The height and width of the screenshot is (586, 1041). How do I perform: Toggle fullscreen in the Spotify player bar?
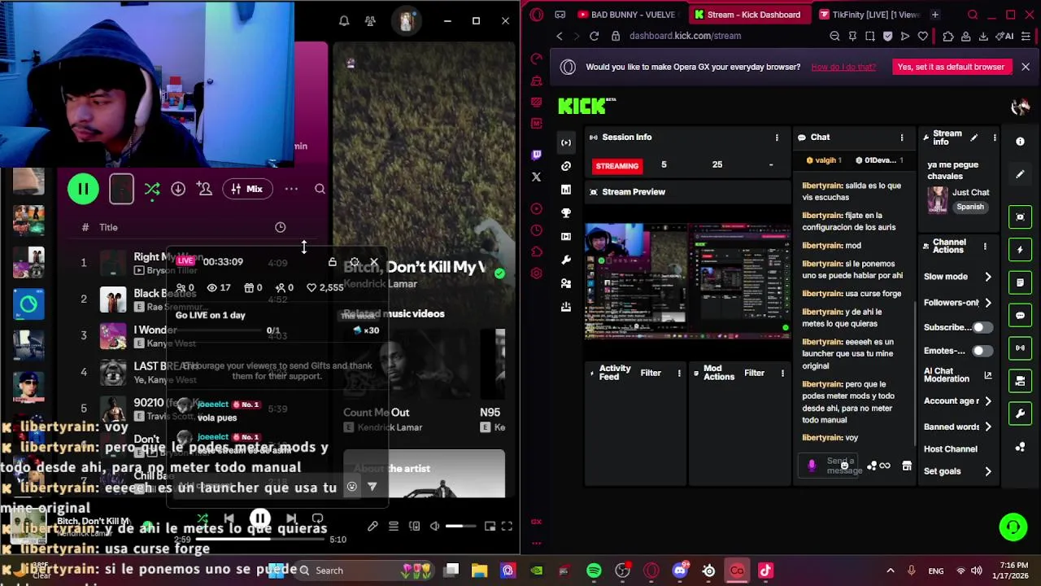click(x=507, y=527)
